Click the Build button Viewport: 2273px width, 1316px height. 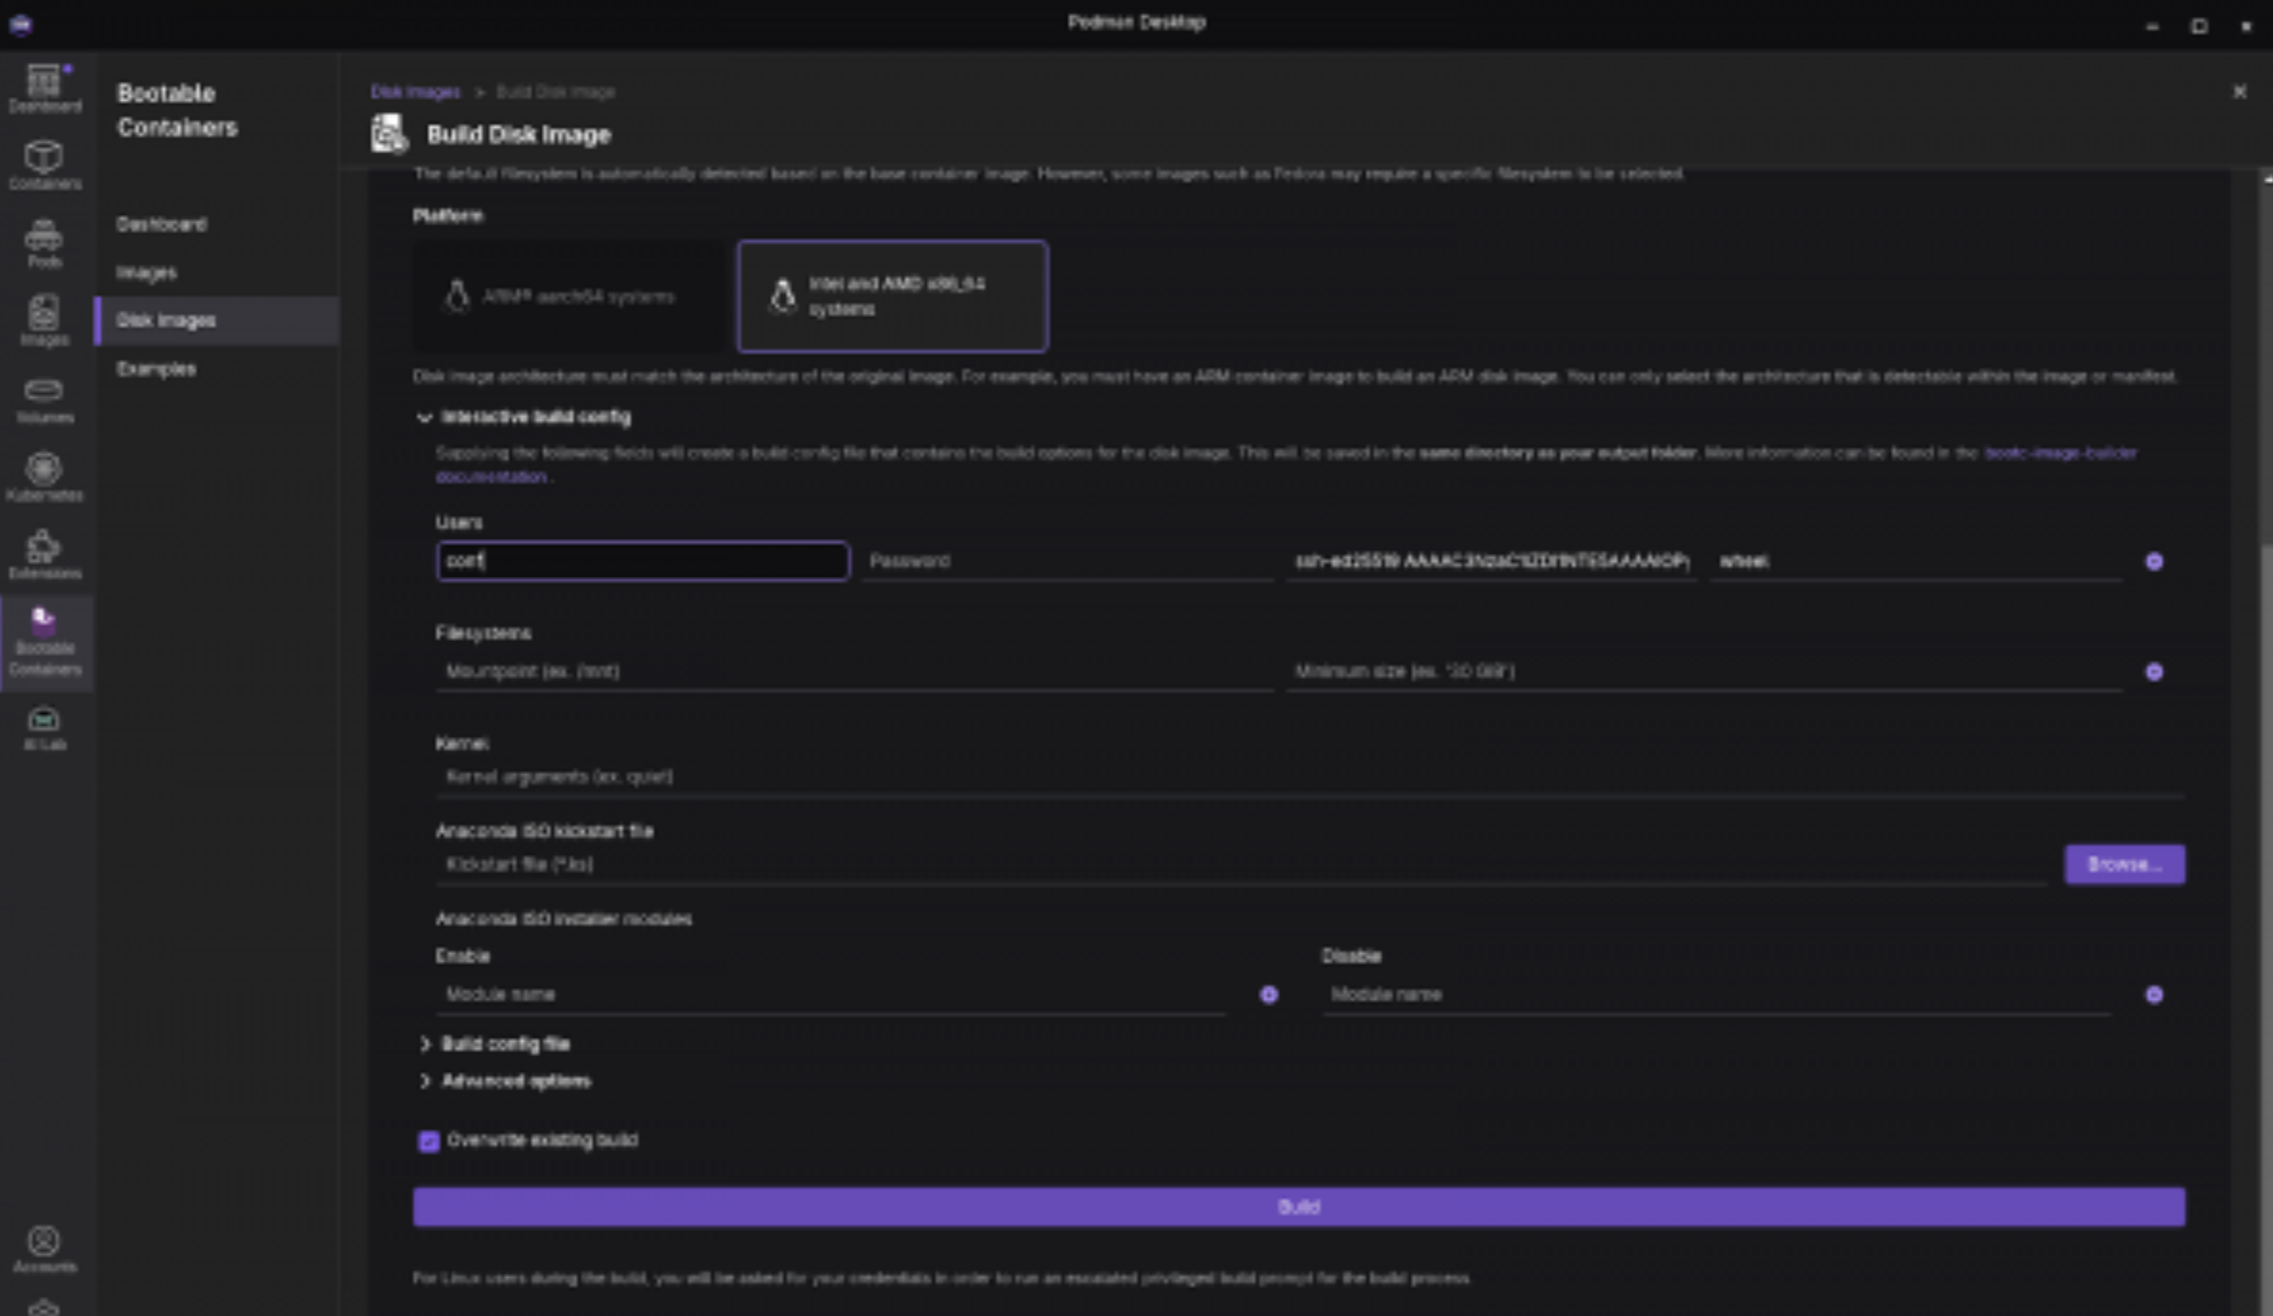pos(1298,1206)
